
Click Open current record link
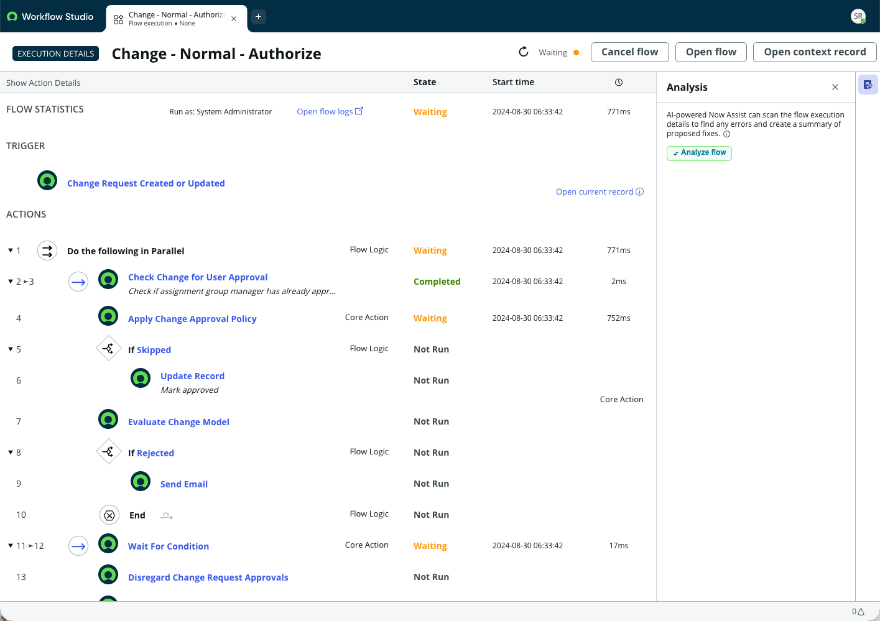point(600,191)
